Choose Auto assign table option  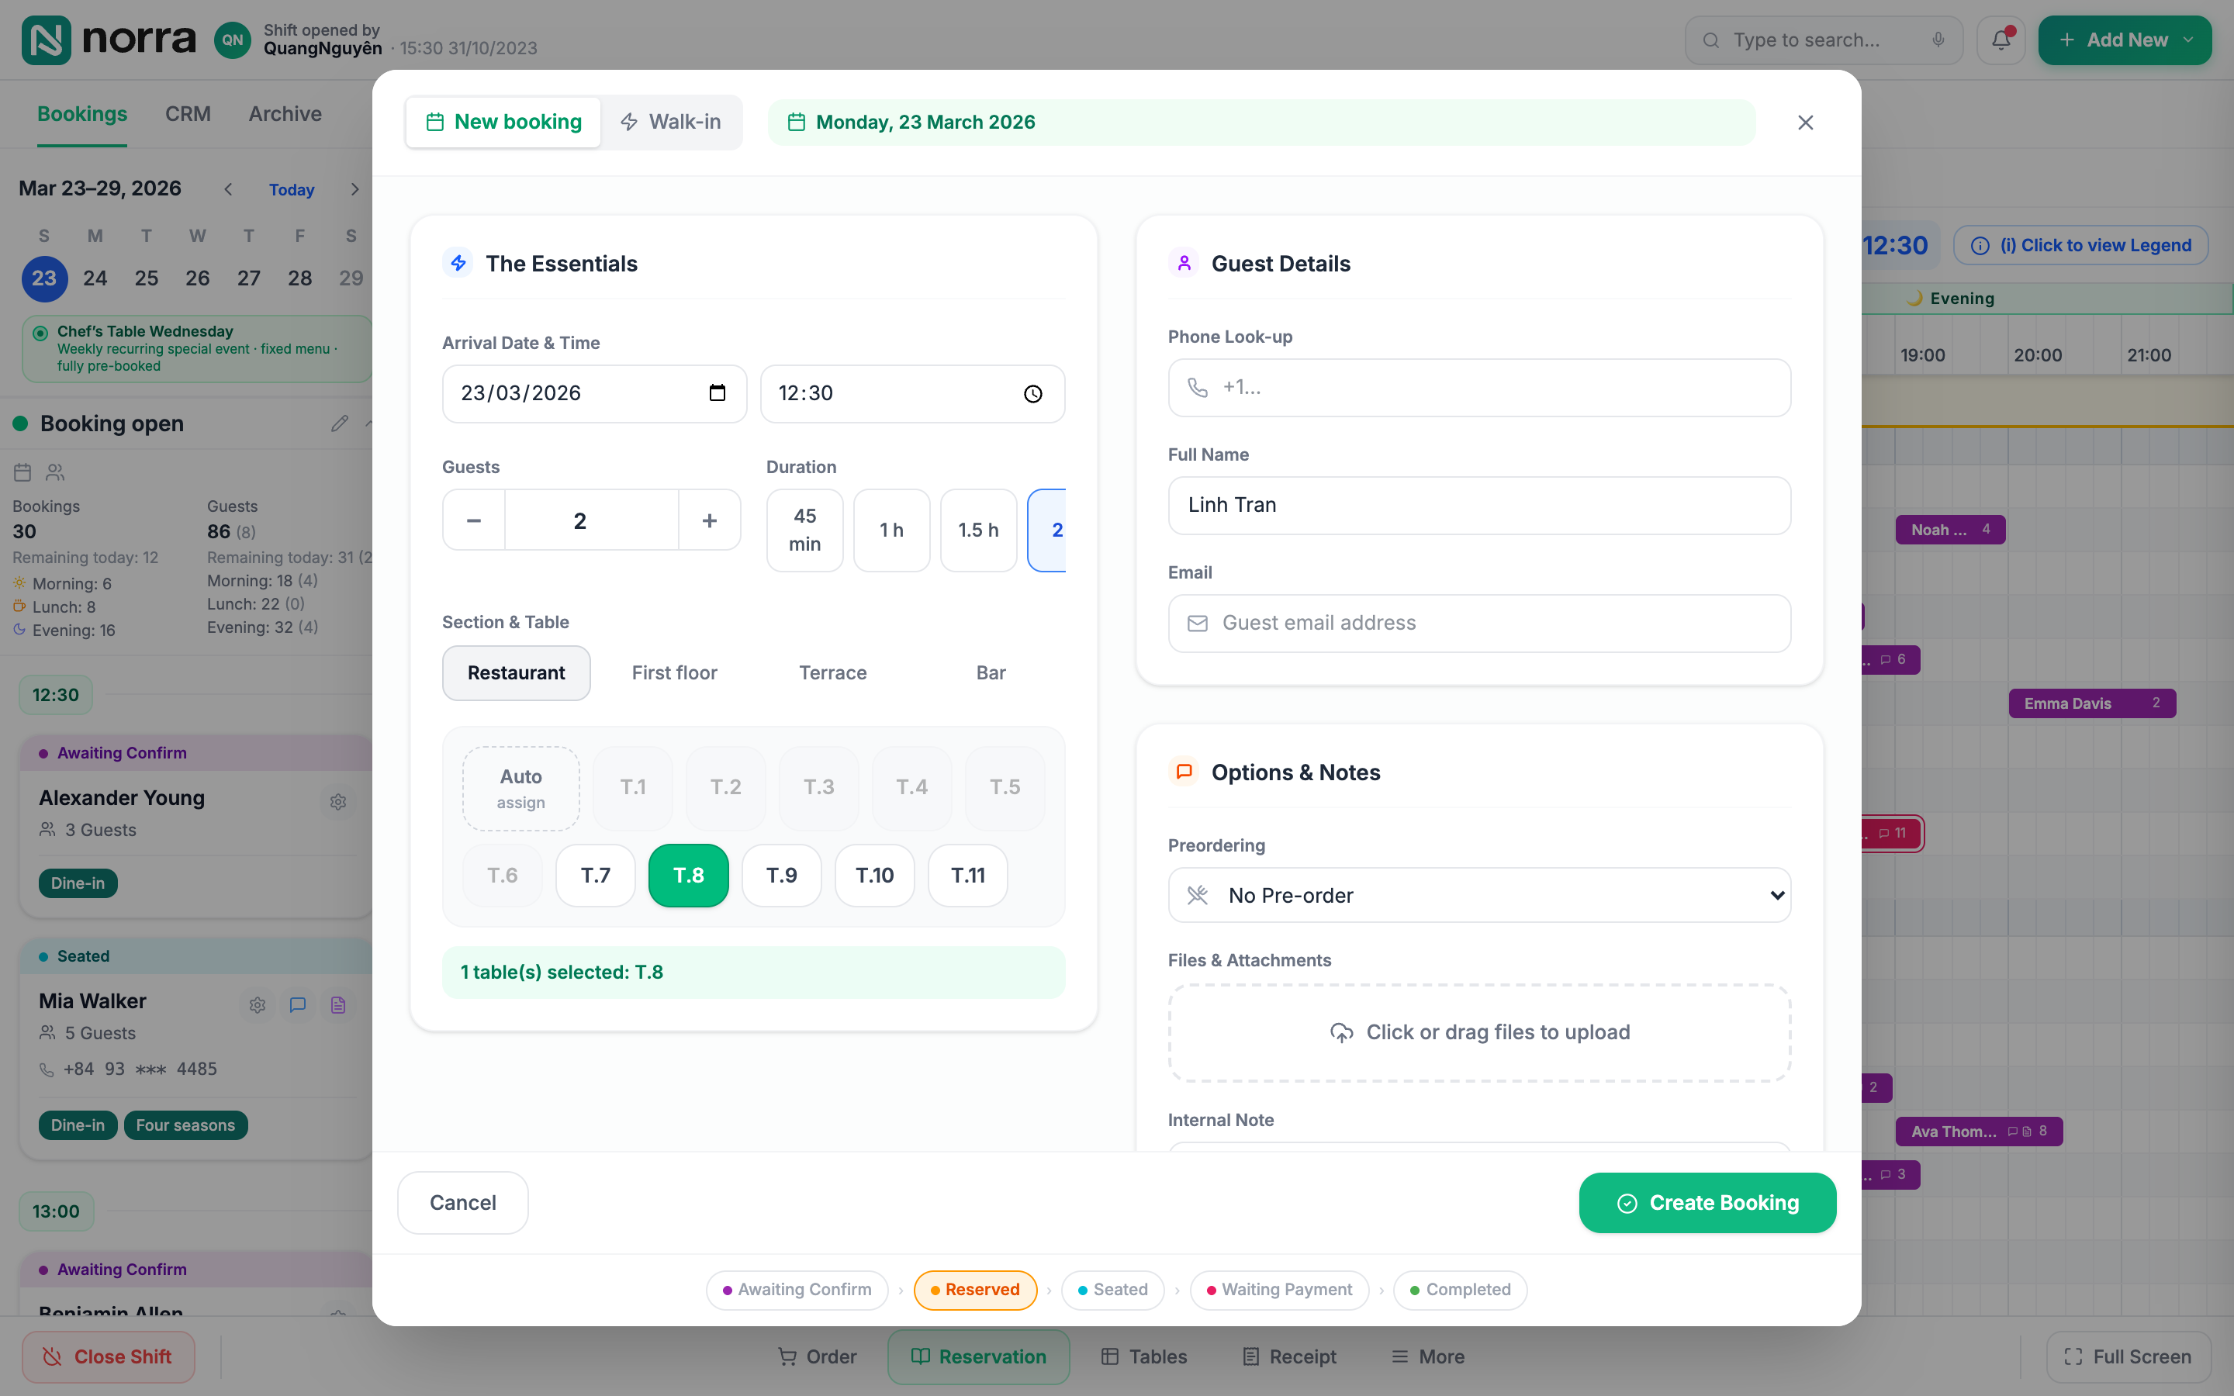pos(520,789)
